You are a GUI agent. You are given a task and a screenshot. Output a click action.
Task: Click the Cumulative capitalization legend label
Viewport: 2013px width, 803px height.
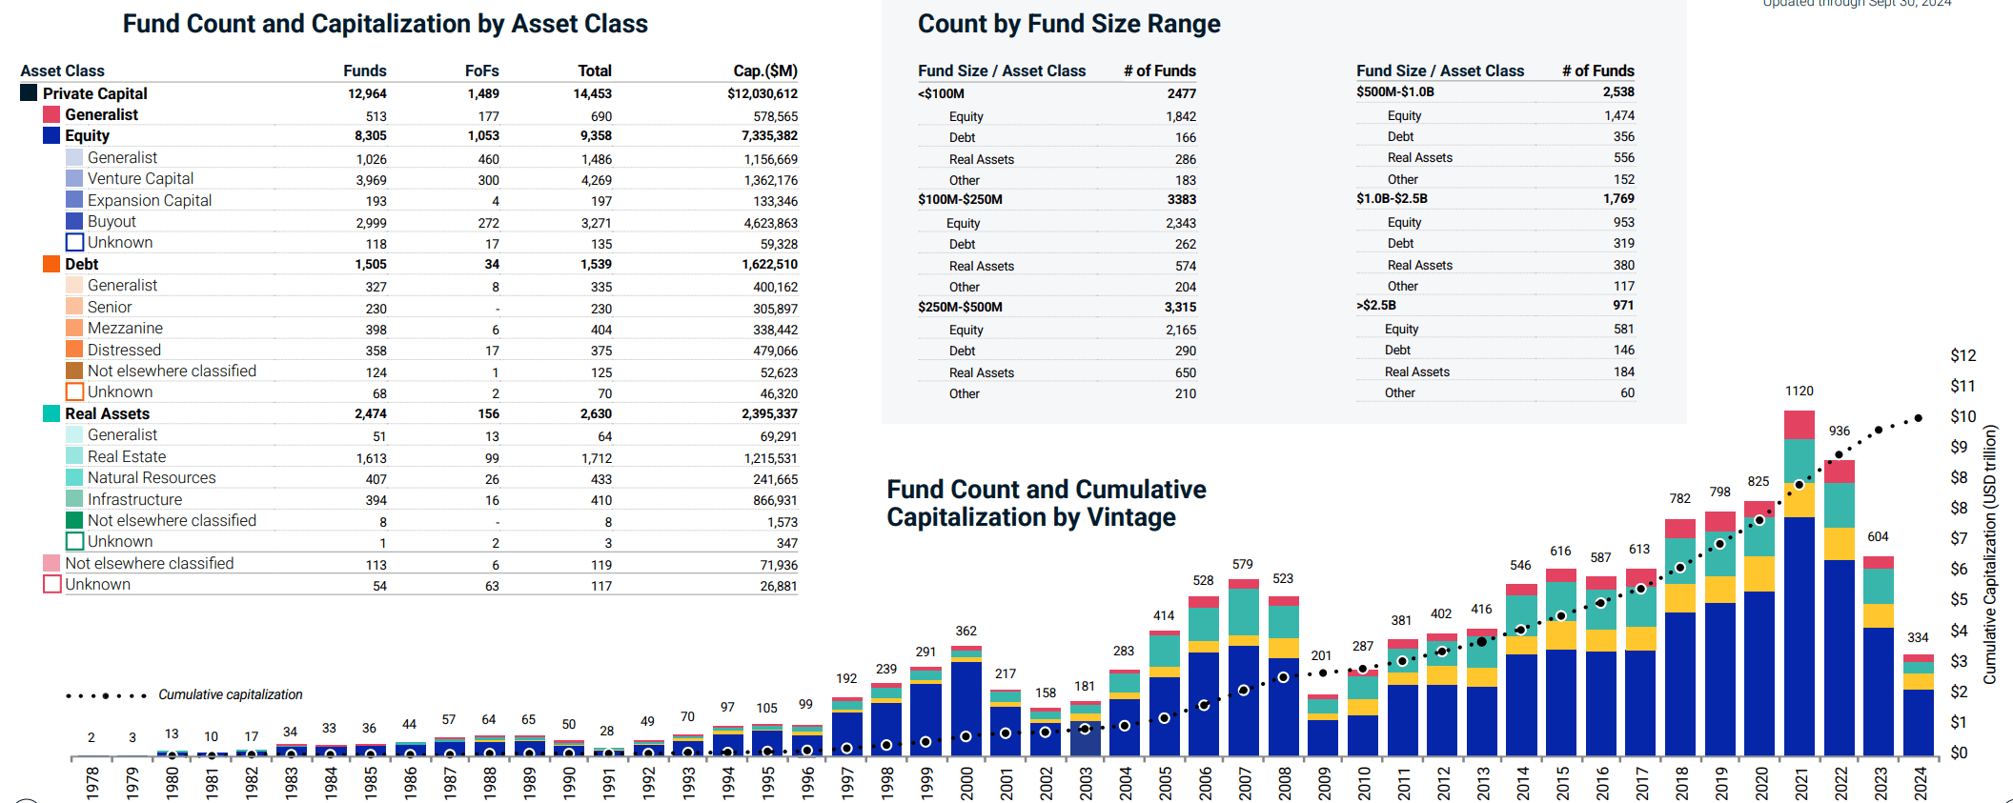pos(230,695)
